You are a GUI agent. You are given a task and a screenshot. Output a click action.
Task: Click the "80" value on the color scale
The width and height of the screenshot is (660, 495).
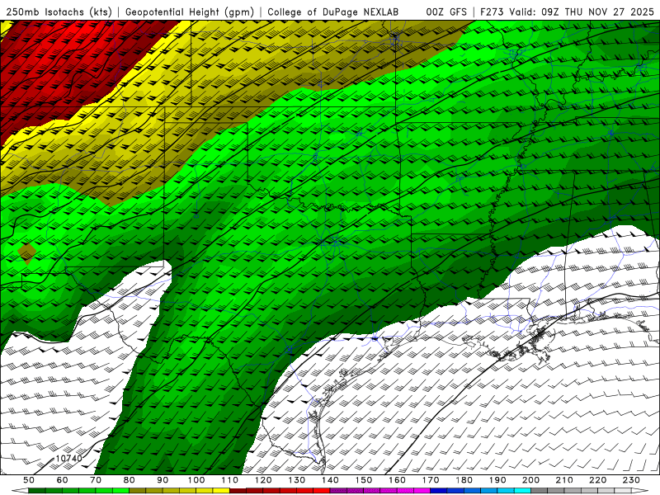(x=129, y=480)
